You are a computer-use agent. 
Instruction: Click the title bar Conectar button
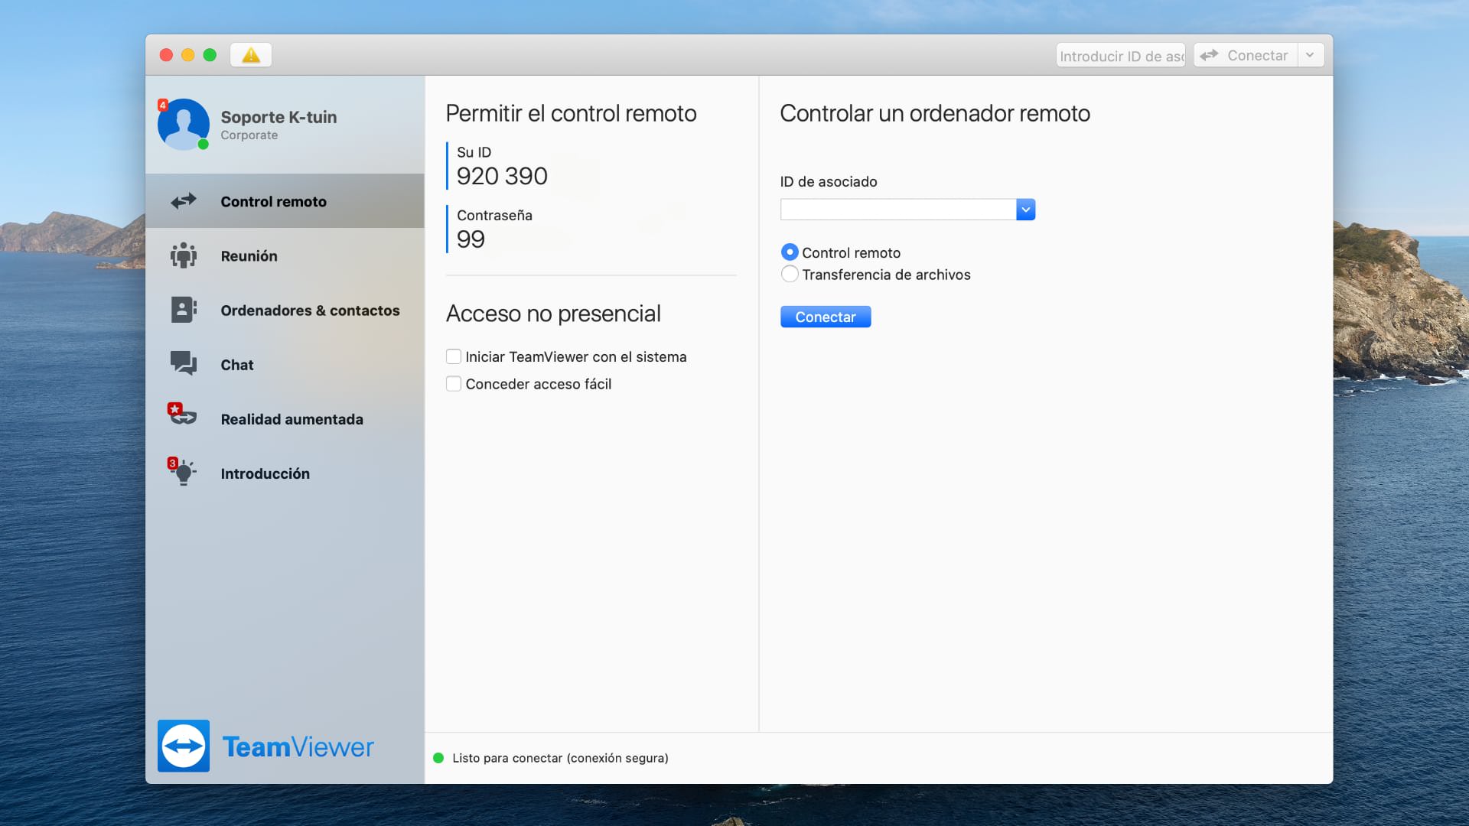1246,55
